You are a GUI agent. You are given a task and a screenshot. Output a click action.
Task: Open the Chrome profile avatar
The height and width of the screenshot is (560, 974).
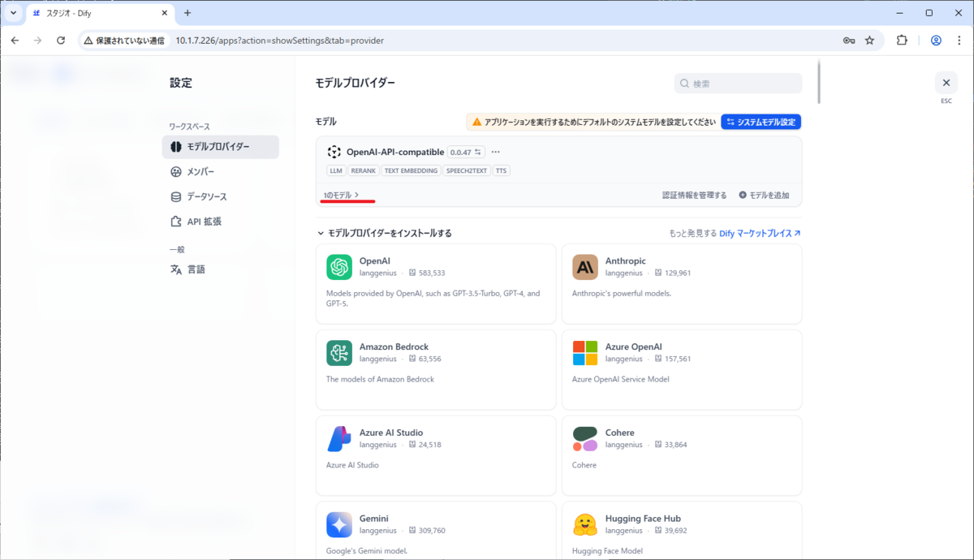(936, 40)
